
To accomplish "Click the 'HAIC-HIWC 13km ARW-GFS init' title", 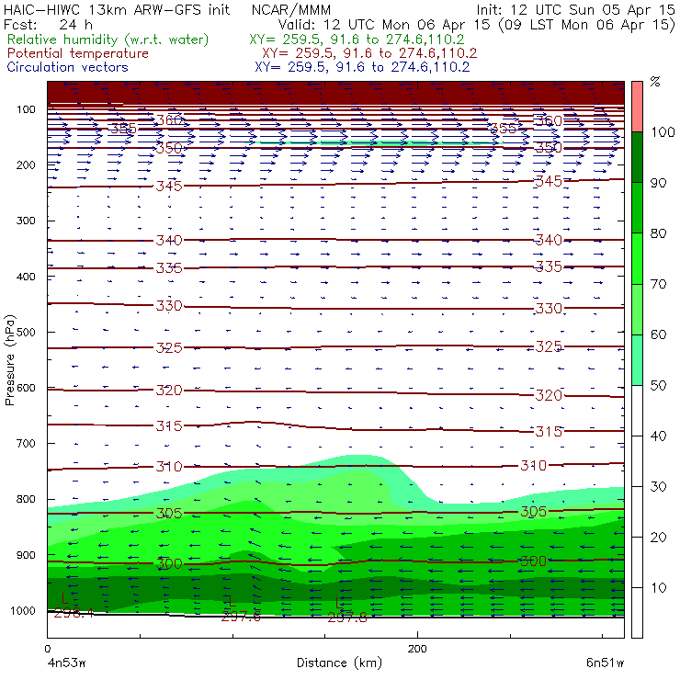I will tap(117, 10).
